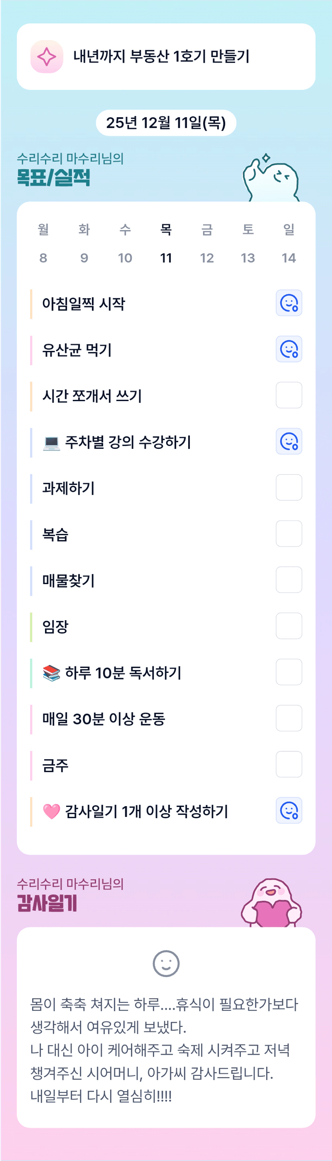Click smiley check icon for 유산균 먹기
Image resolution: width=332 pixels, height=1161 pixels.
click(289, 349)
